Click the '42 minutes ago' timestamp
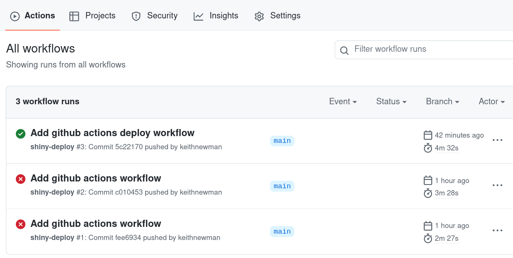Image resolution: width=513 pixels, height=258 pixels. point(459,135)
